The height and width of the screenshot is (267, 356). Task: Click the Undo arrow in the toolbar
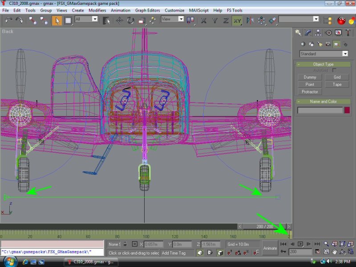(8, 20)
